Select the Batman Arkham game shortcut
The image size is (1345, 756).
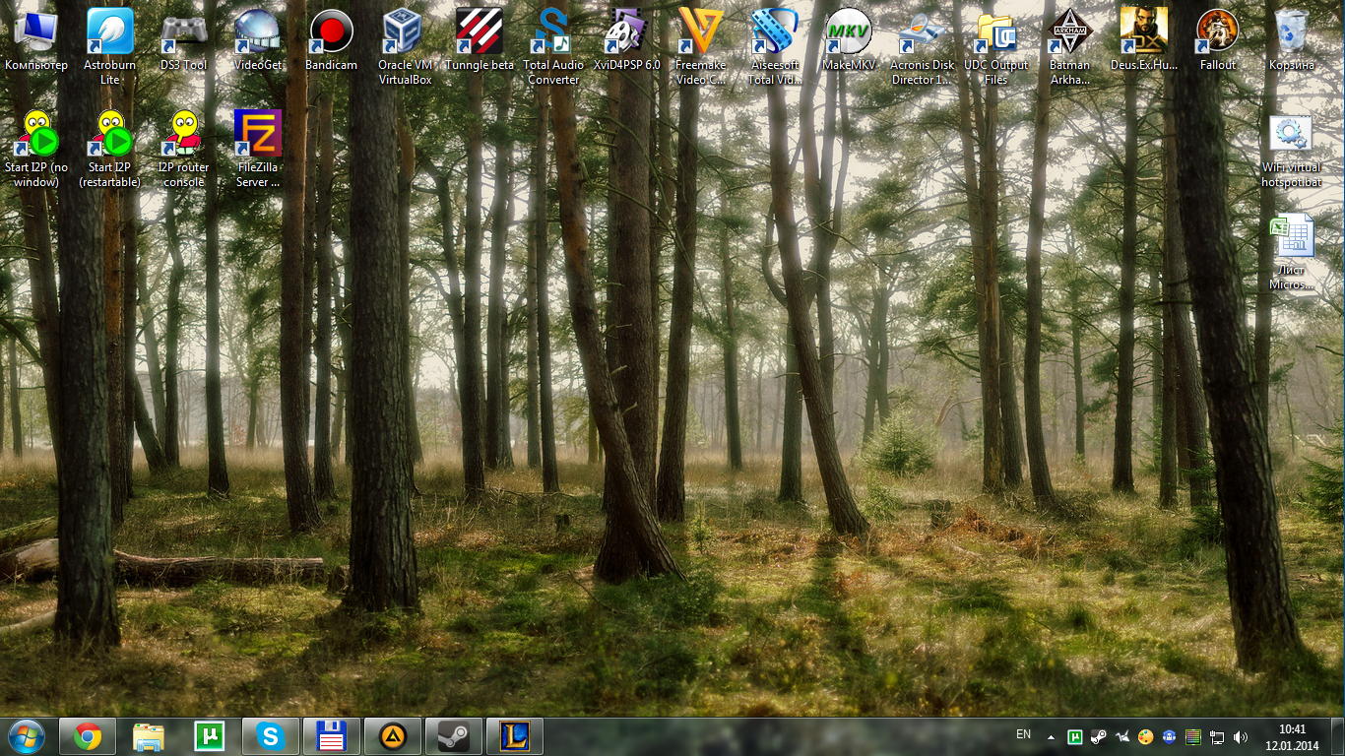(1069, 32)
